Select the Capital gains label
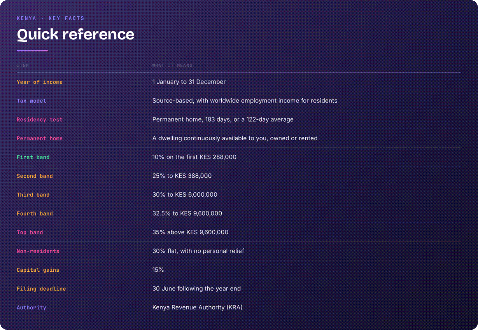This screenshot has height=330, width=478. point(38,270)
